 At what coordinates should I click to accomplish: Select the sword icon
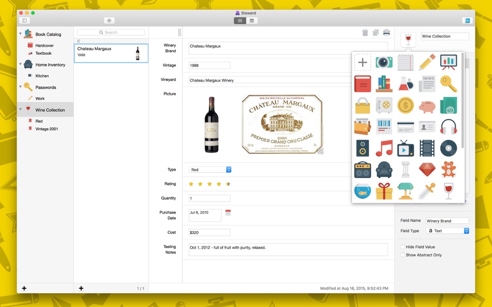click(427, 191)
